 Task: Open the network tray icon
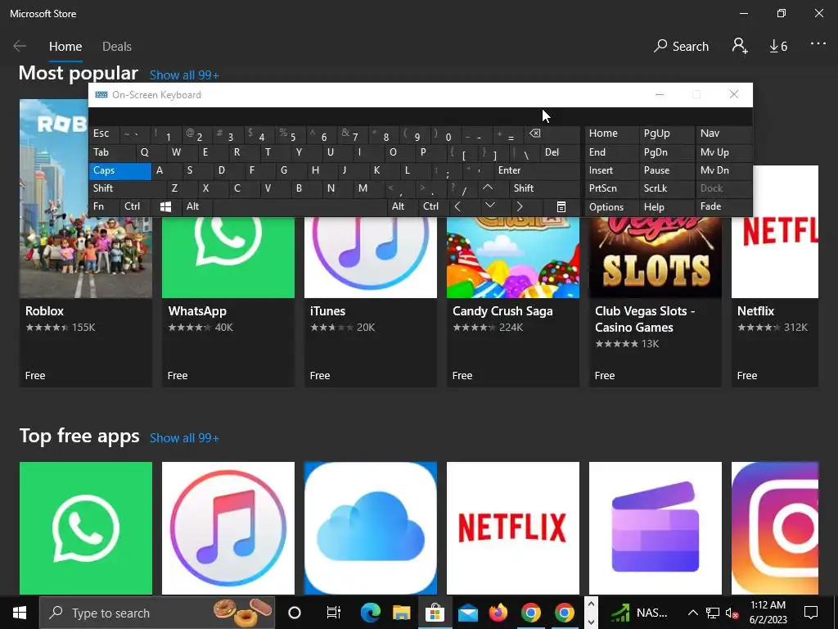(x=713, y=613)
